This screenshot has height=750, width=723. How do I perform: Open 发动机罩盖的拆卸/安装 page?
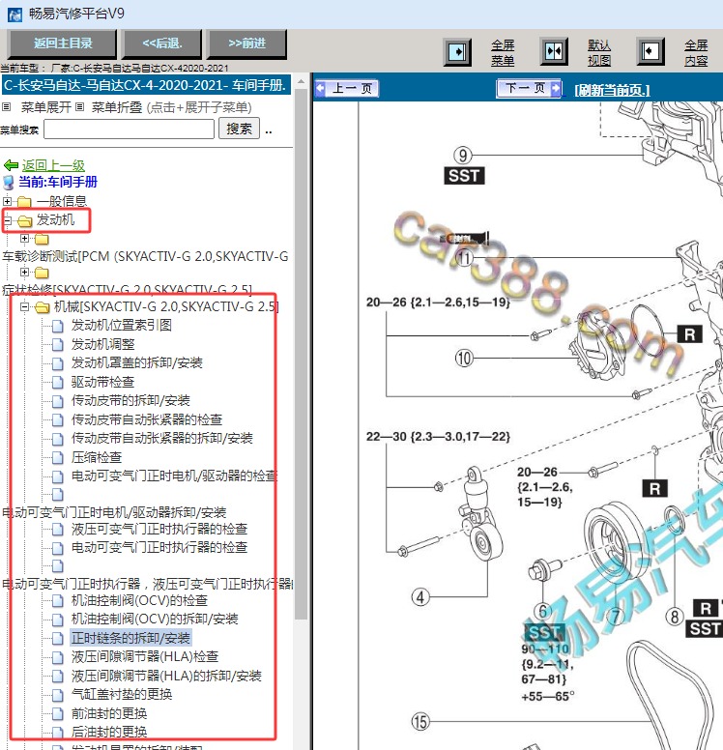click(137, 362)
